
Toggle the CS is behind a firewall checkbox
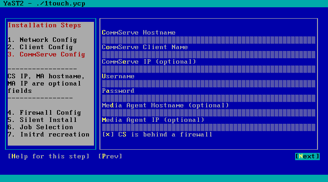coord(108,134)
